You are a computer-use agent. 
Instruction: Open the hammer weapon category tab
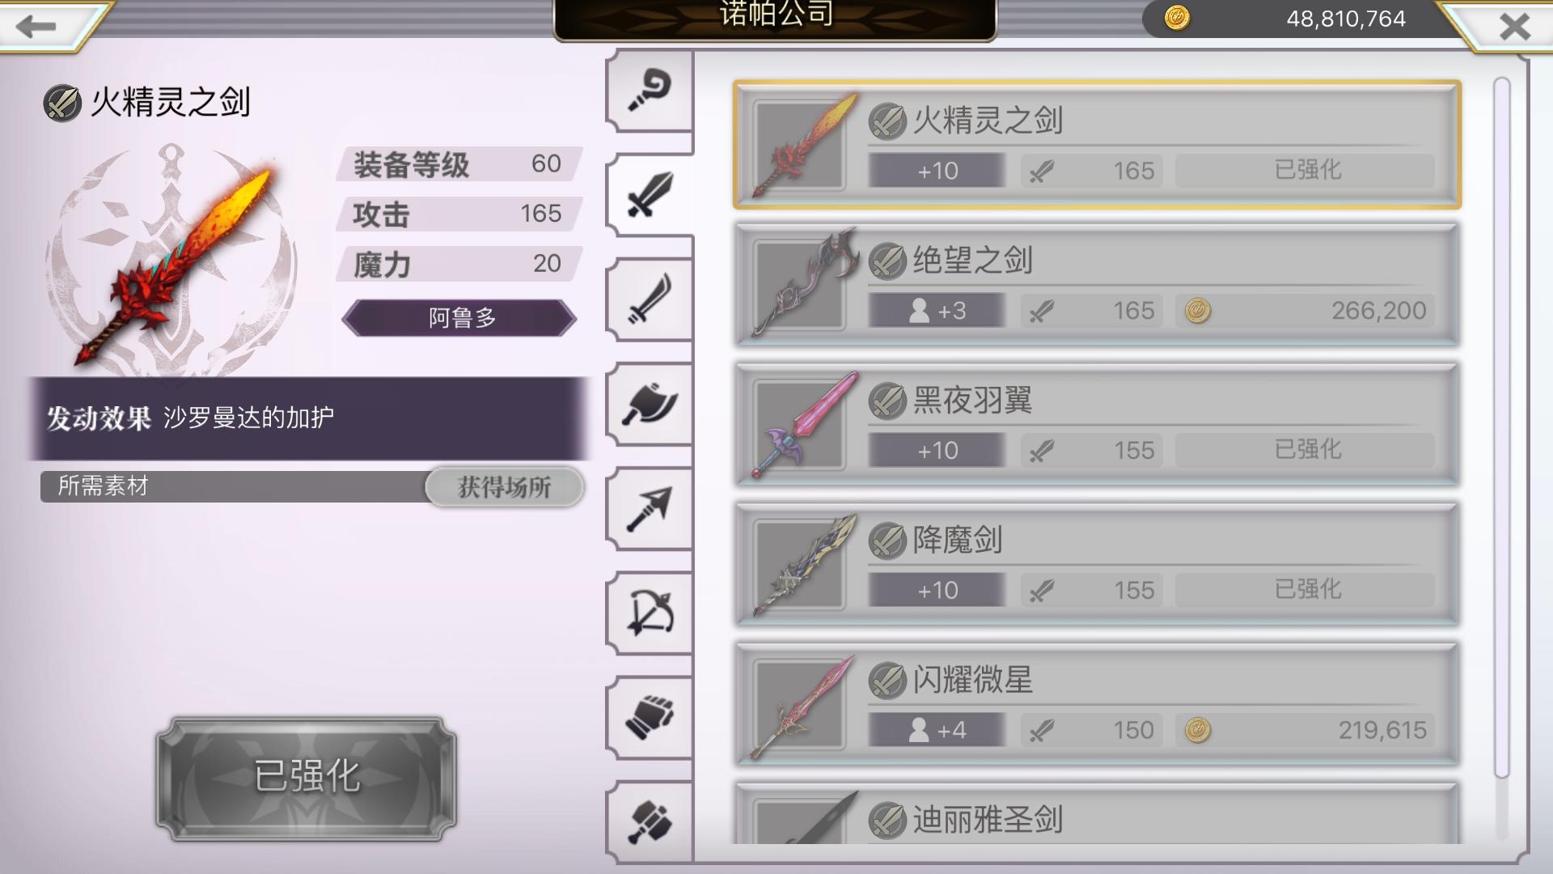point(650,821)
